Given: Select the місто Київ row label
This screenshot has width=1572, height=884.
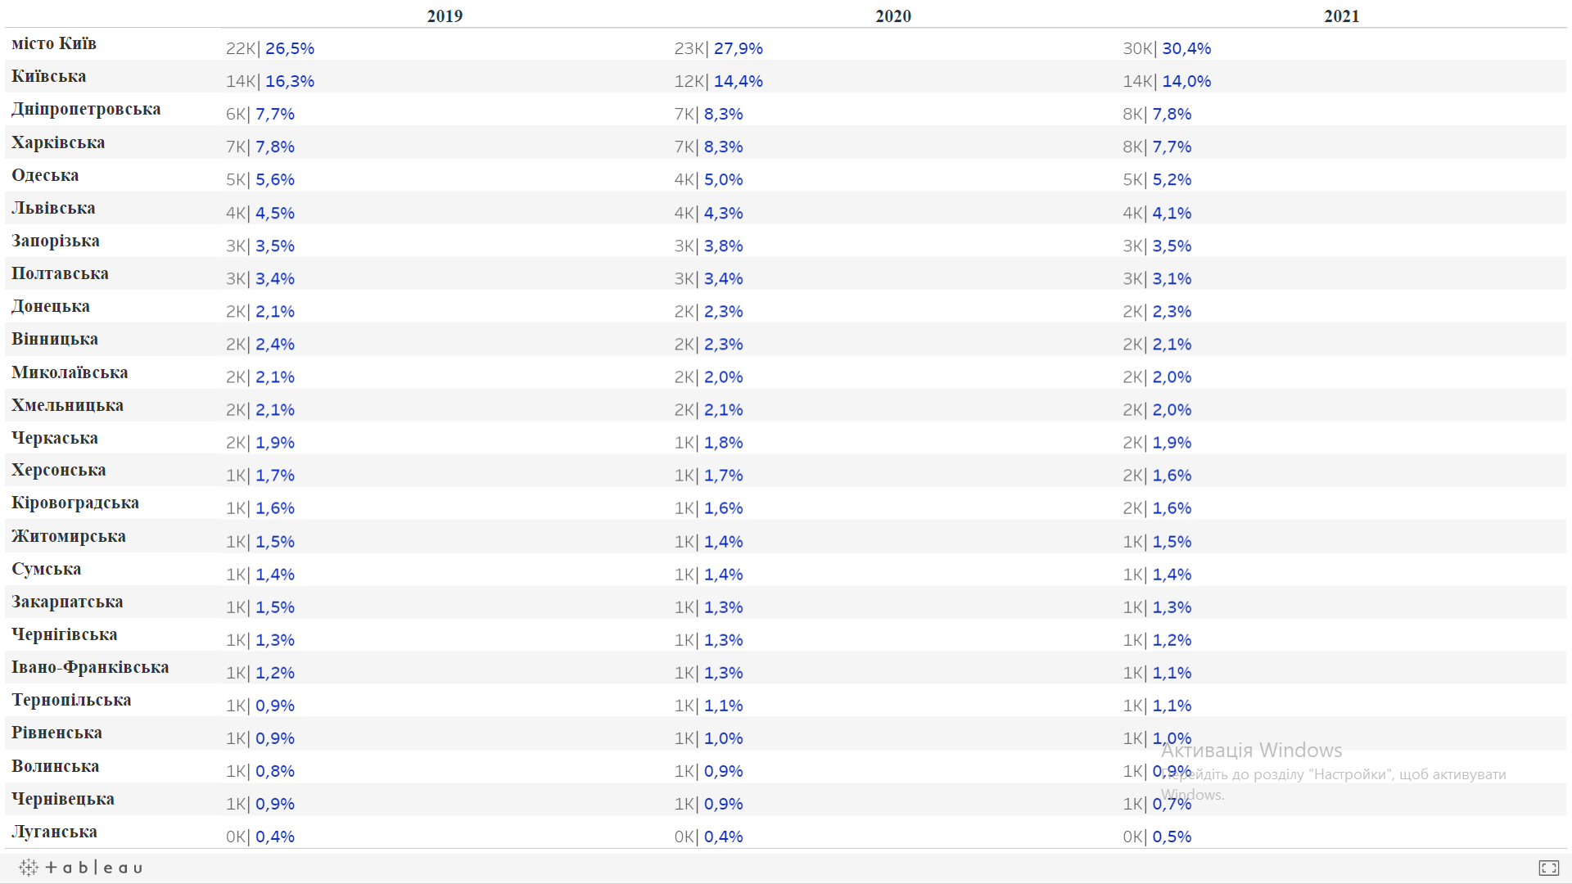Looking at the screenshot, I should [x=54, y=44].
